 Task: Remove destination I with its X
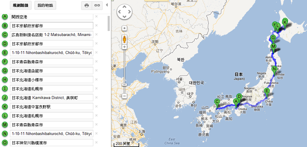[x=96, y=89]
